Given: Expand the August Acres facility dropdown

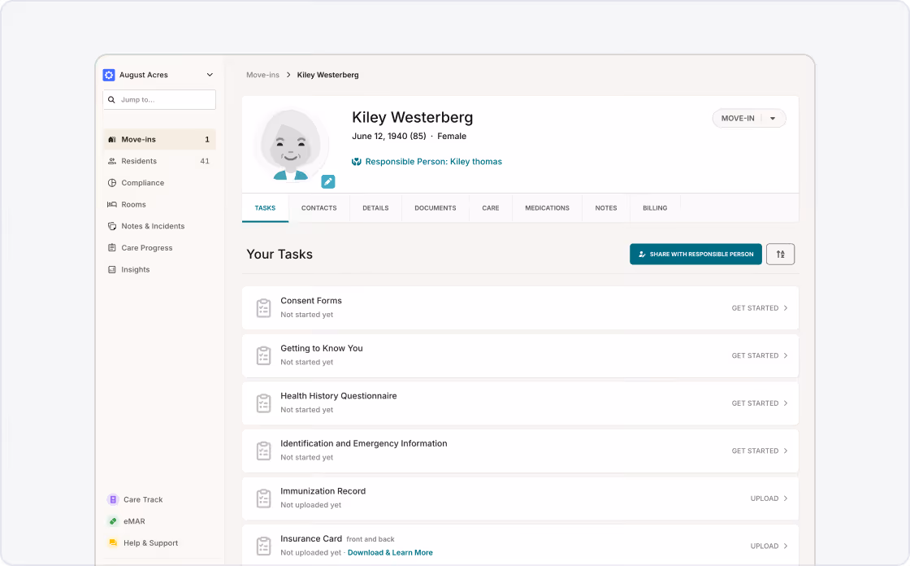Looking at the screenshot, I should coord(210,75).
